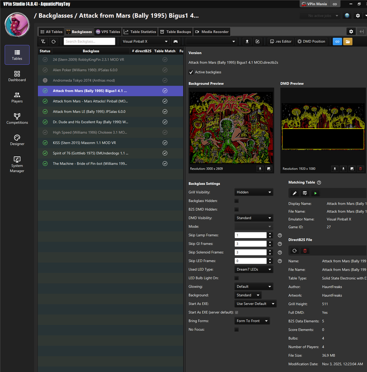Open the Designer section

point(17,140)
